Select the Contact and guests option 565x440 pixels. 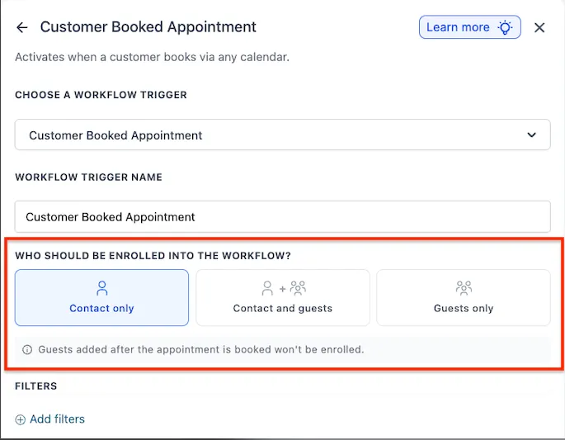click(x=283, y=297)
